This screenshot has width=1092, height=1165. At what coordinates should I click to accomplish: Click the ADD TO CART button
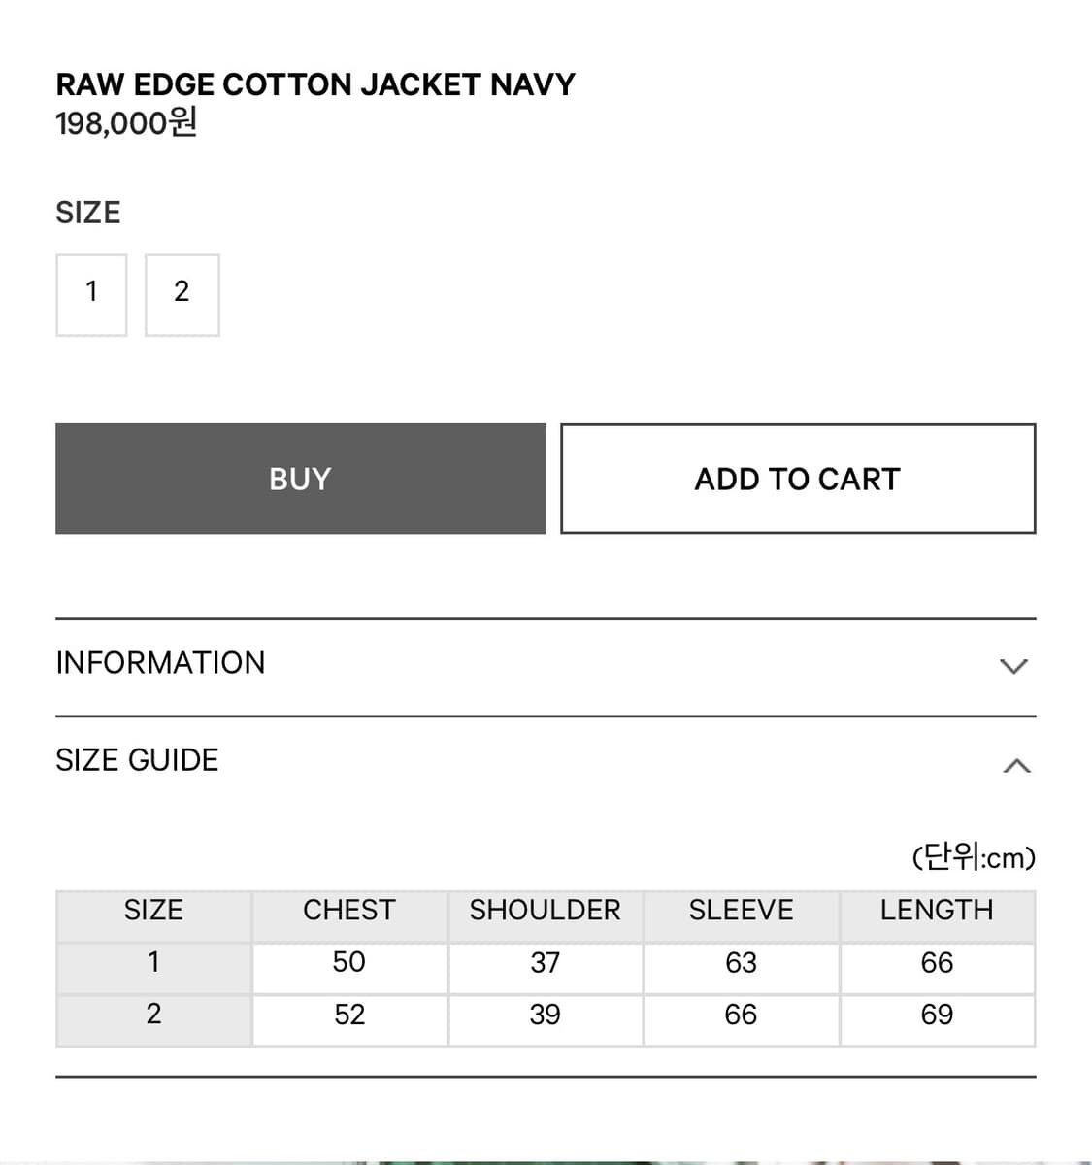(798, 479)
